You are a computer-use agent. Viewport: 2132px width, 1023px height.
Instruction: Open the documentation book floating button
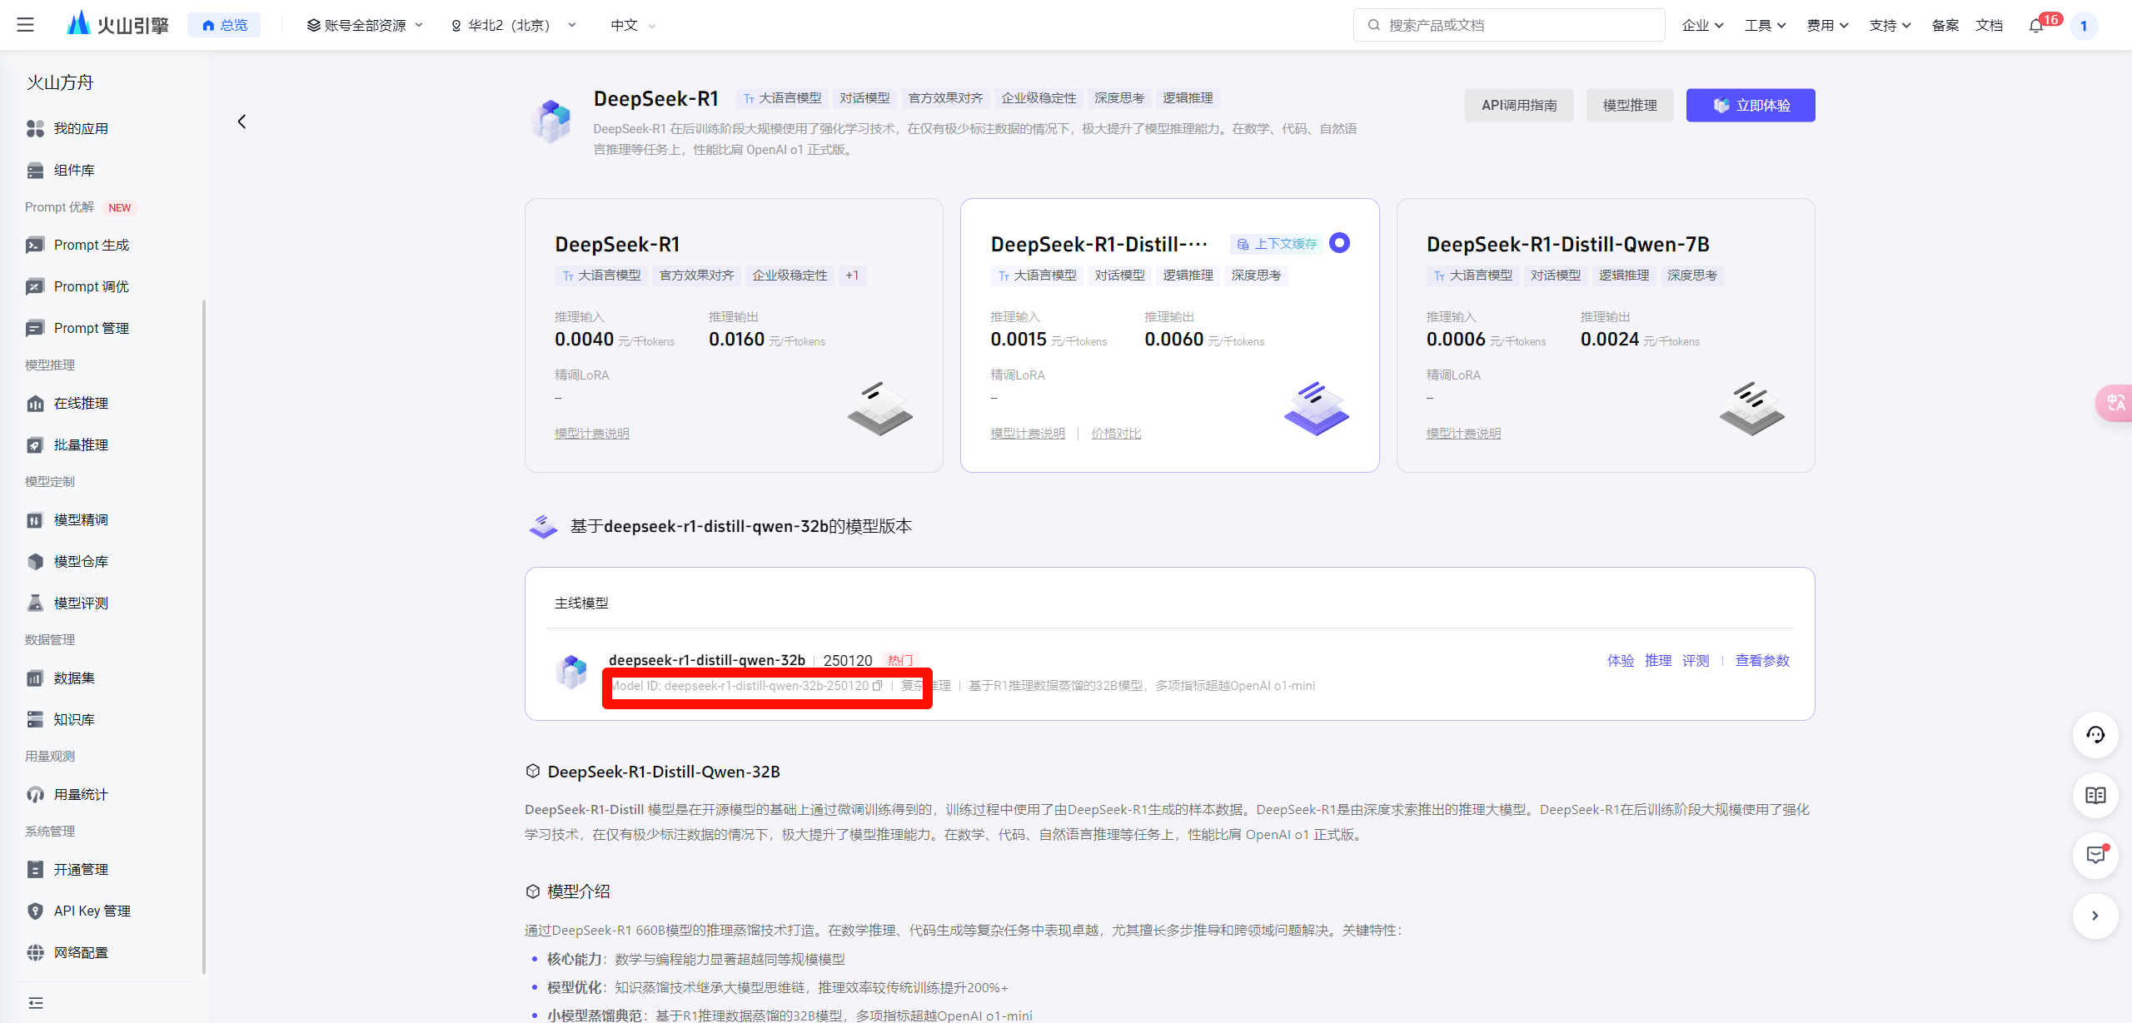2095,795
